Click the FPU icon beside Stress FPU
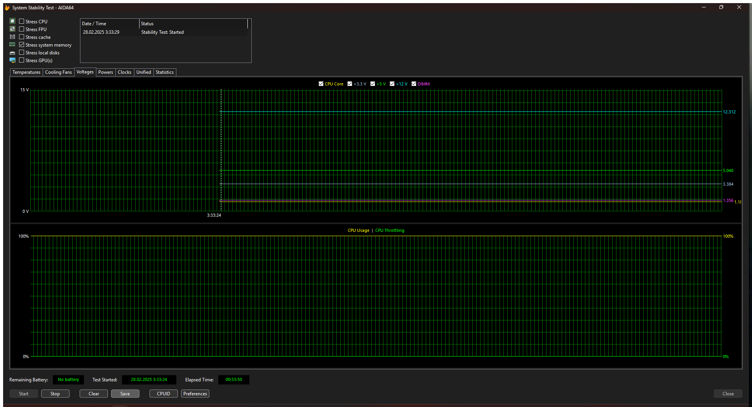This screenshot has width=752, height=407. [x=12, y=29]
